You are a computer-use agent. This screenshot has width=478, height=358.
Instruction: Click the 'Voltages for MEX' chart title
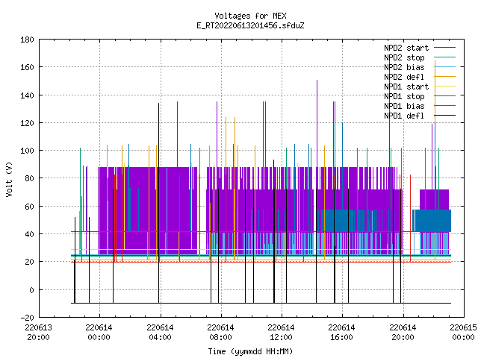(251, 16)
